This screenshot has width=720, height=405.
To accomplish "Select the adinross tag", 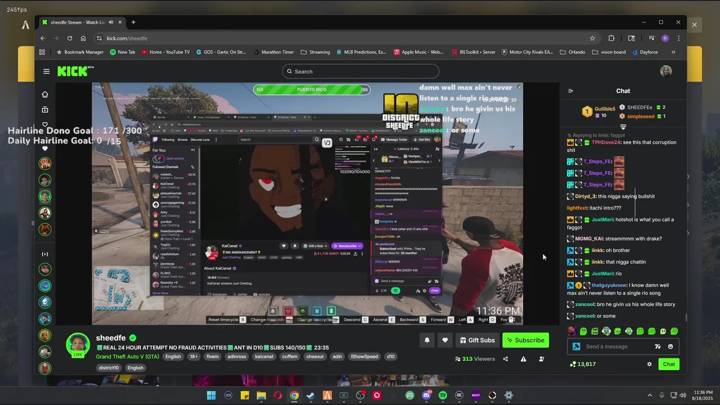I will point(237,357).
